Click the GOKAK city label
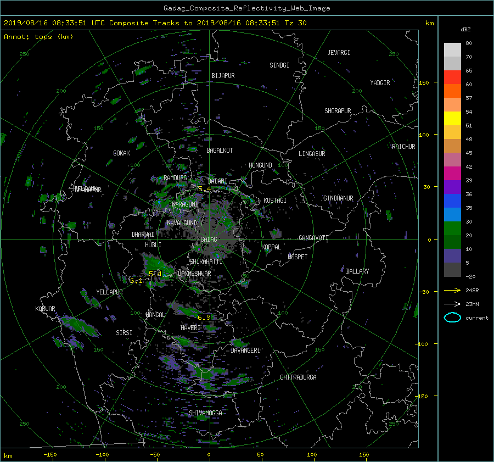Screen dimensions: 494x462 coord(122,153)
